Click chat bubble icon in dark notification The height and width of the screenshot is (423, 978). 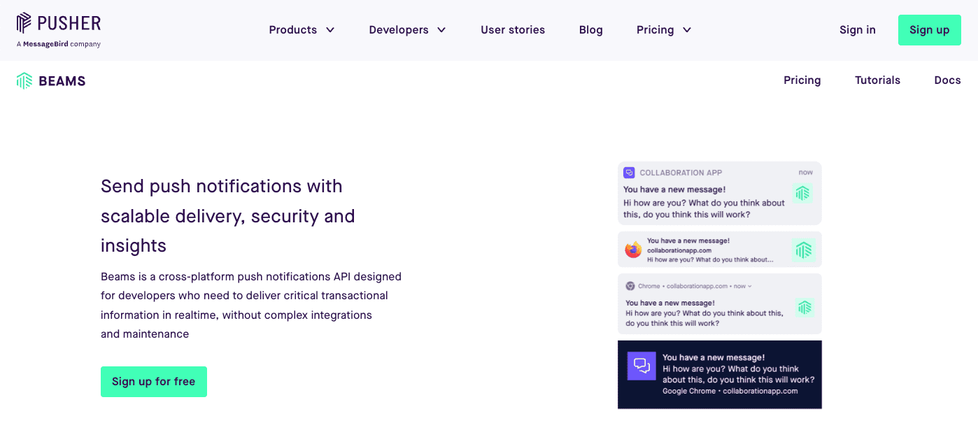(x=642, y=366)
